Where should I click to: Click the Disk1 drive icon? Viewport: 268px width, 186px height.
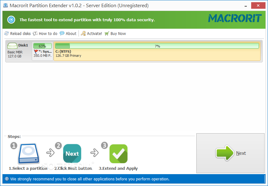[12, 46]
